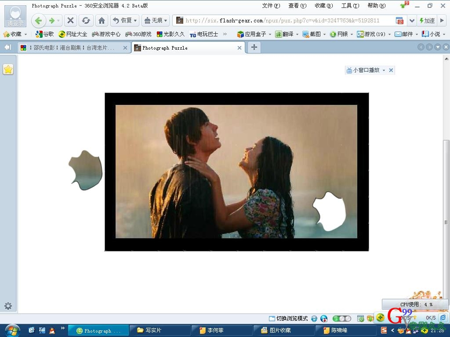
Task: Open the tab list dropdown arrow on tab bar
Action: click(438, 47)
